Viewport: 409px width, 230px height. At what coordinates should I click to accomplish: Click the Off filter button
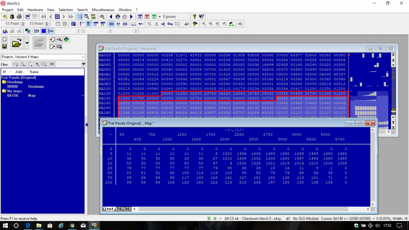[52, 64]
